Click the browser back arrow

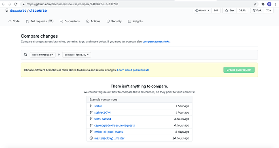[x=3, y=4]
